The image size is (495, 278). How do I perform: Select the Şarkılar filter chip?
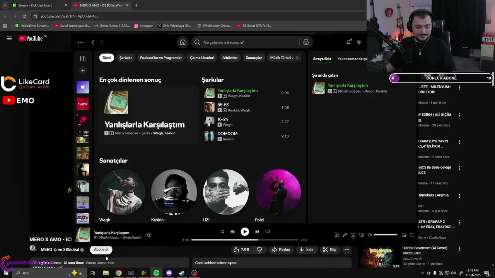click(x=126, y=58)
